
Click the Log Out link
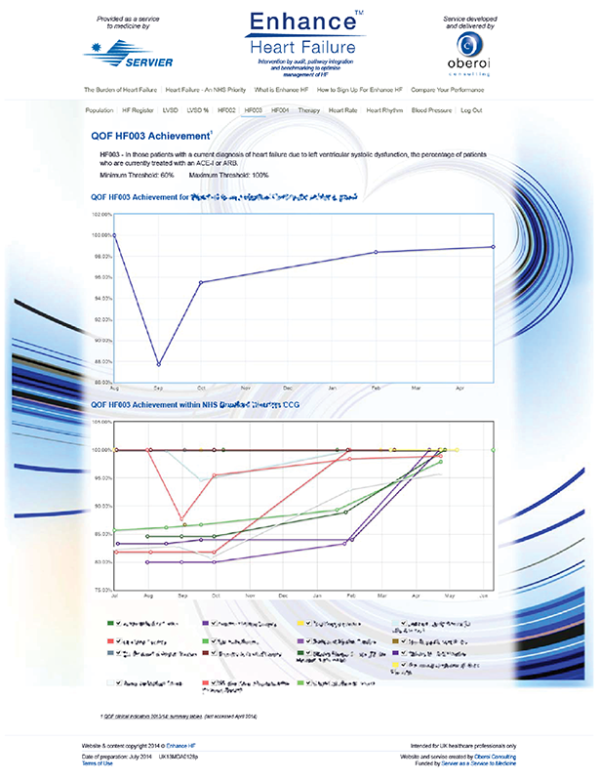tap(471, 110)
